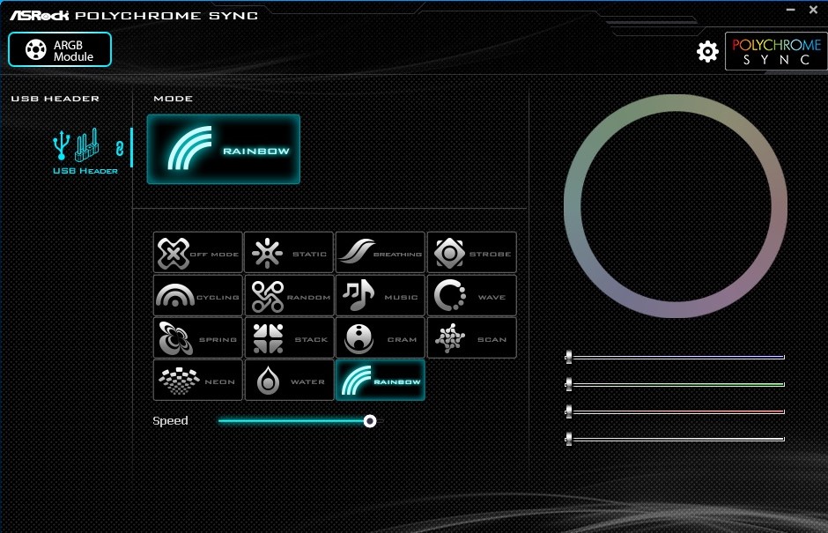Viewport: 828px width, 533px height.
Task: Choose the Wave lighting mode
Action: 471,295
